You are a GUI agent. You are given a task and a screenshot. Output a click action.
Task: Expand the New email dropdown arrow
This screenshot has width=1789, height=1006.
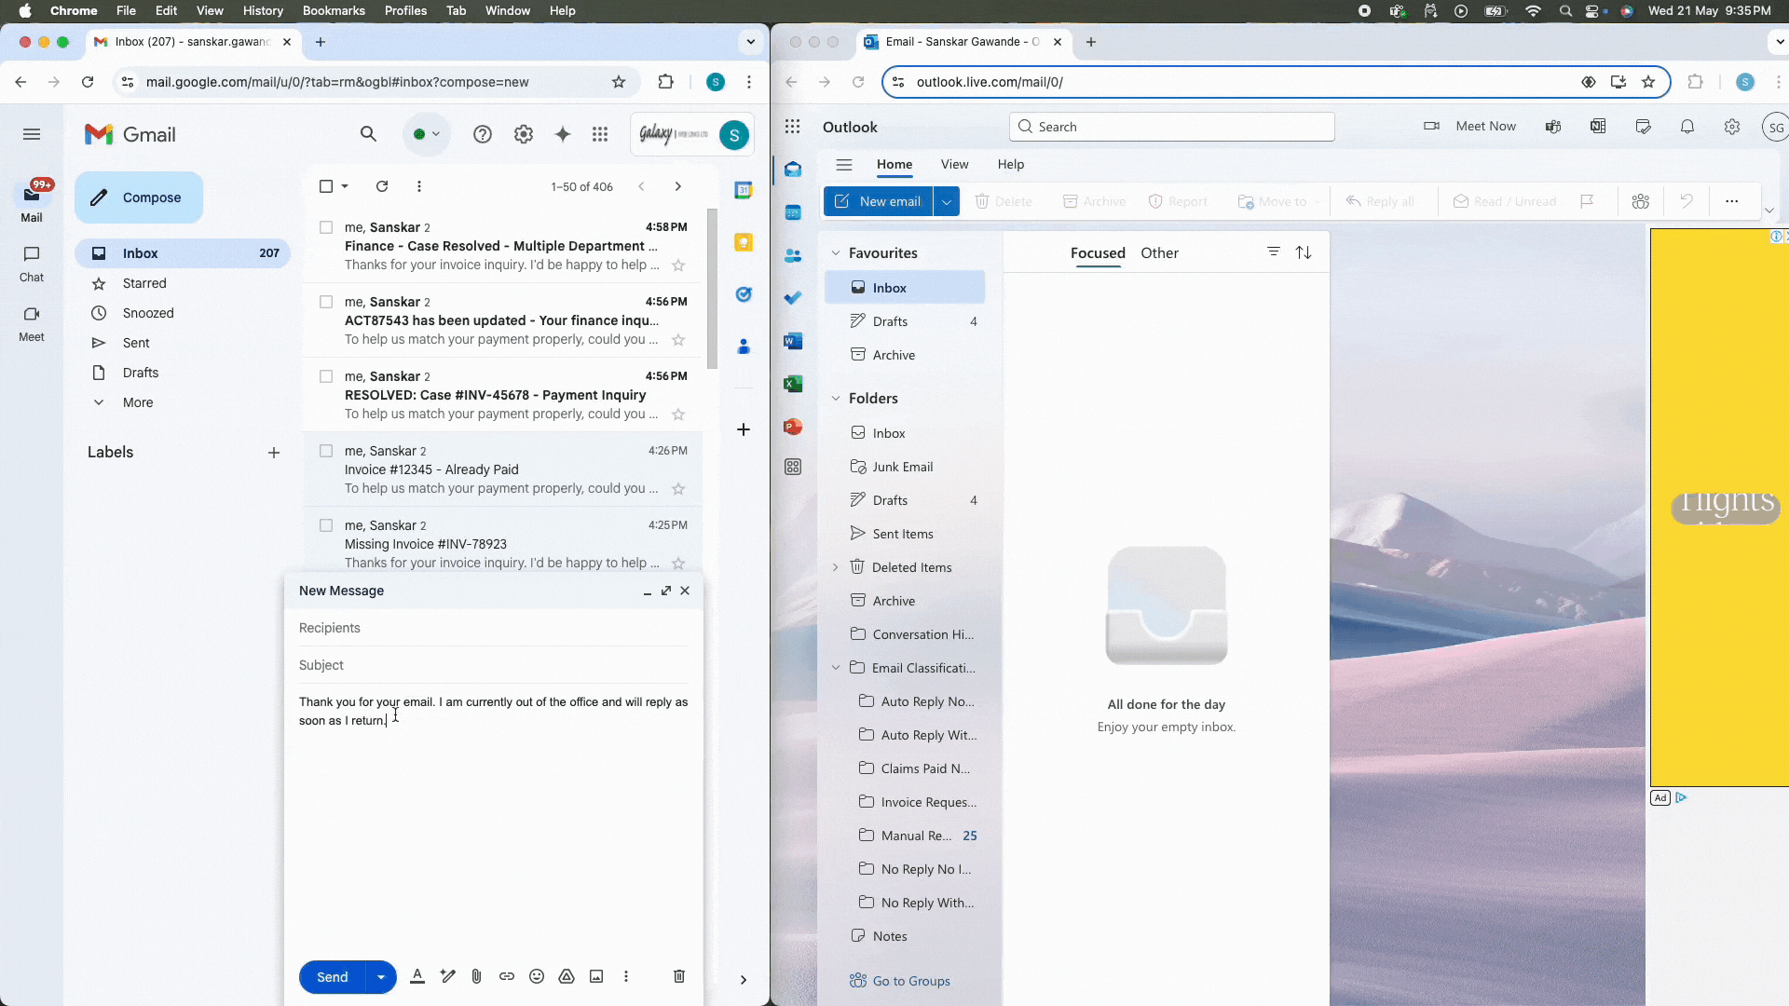(x=947, y=201)
